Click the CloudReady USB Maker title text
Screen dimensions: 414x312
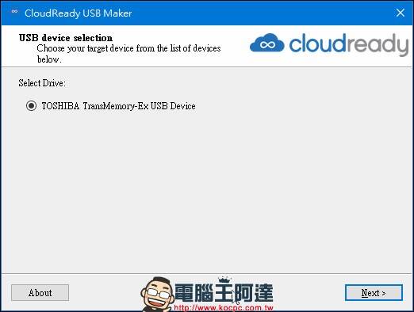pyautogui.click(x=79, y=13)
